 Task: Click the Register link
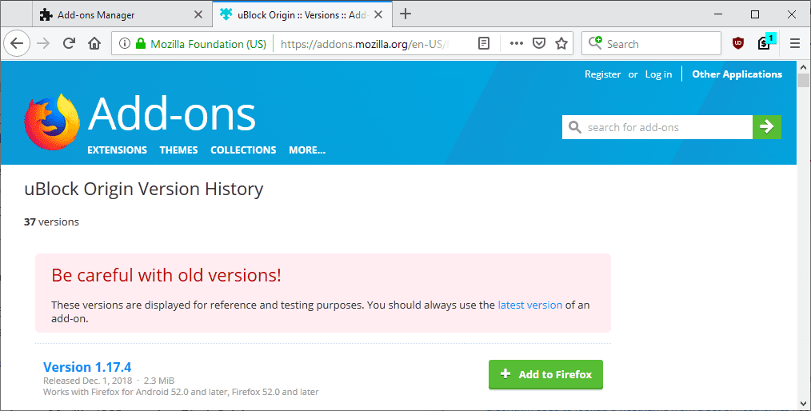click(x=602, y=74)
